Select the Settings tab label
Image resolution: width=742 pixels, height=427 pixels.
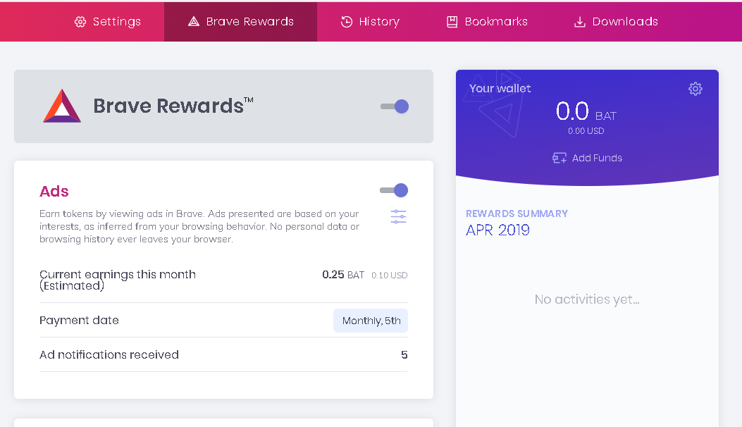pos(117,22)
